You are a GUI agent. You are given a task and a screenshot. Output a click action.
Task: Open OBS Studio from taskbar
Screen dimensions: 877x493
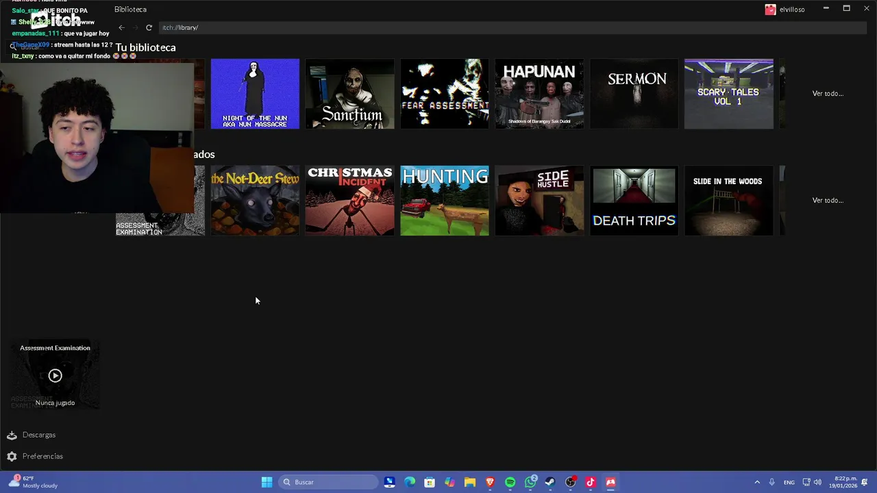(571, 482)
